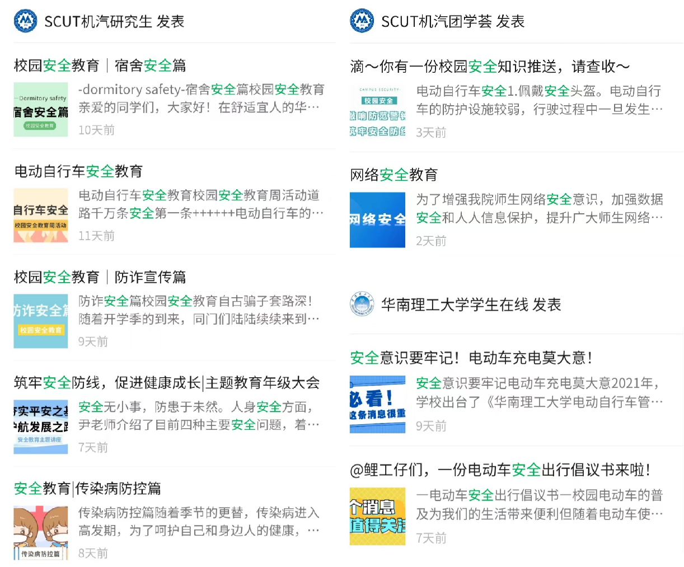
Task: Click summary starting 传染病防控篇随着季节的更替
Action: click(199, 521)
